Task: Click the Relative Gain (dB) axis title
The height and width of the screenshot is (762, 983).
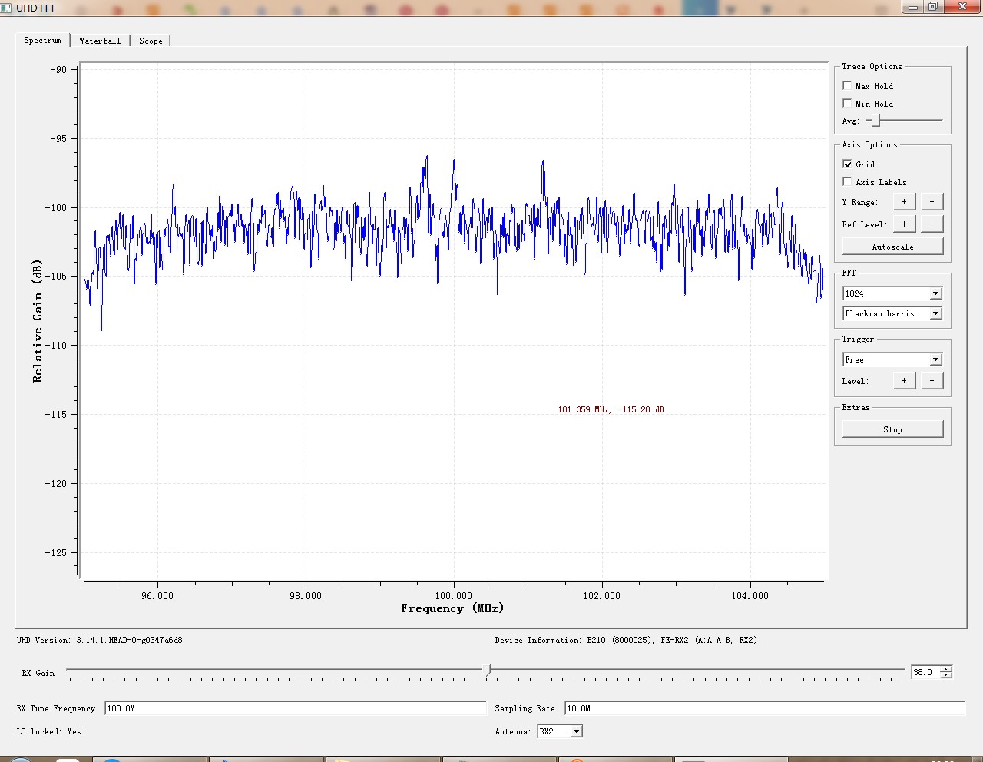Action: [37, 321]
